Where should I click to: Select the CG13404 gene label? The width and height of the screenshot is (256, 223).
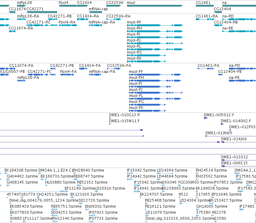(x=222, y=9)
